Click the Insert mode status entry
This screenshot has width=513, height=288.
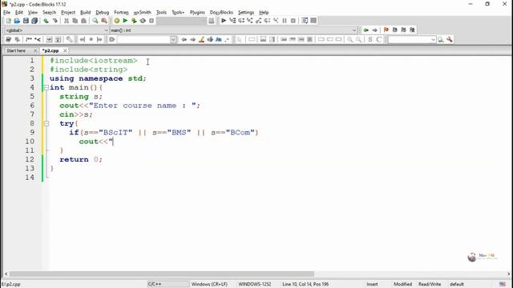[372, 284]
